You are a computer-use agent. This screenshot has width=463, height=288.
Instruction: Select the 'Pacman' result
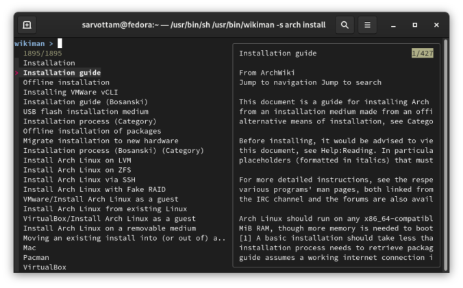(x=36, y=258)
